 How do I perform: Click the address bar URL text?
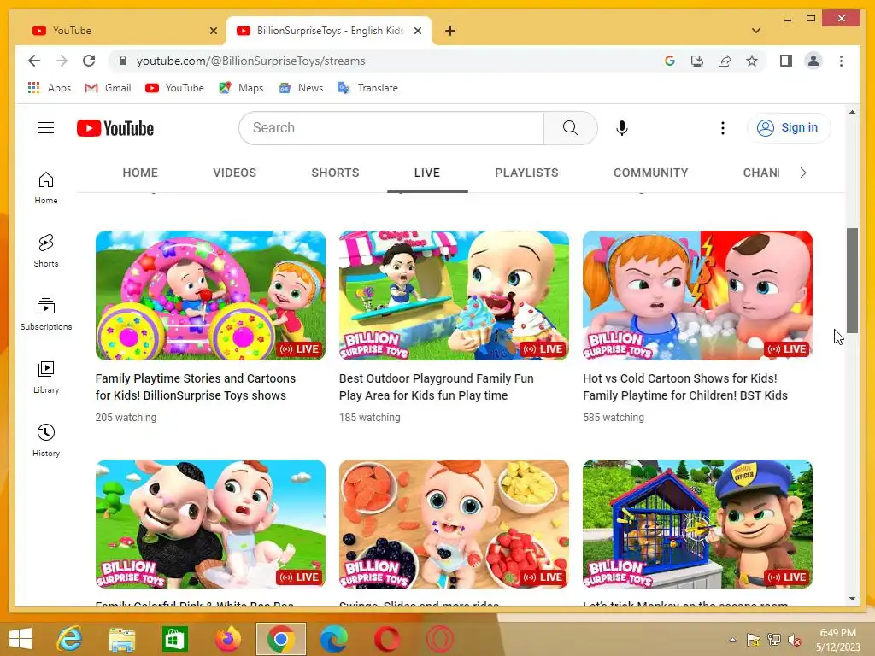(x=250, y=61)
